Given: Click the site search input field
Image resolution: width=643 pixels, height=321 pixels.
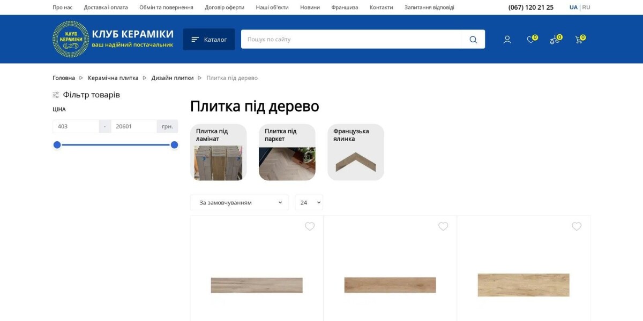Looking at the screenshot, I should tap(351, 39).
